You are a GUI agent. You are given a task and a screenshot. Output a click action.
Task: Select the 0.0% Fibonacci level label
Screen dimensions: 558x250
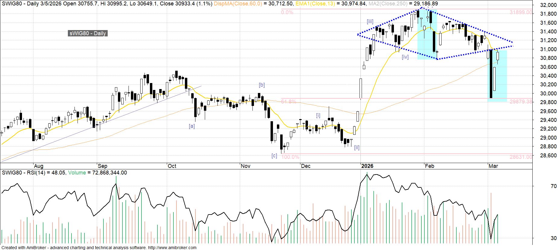tap(287, 12)
